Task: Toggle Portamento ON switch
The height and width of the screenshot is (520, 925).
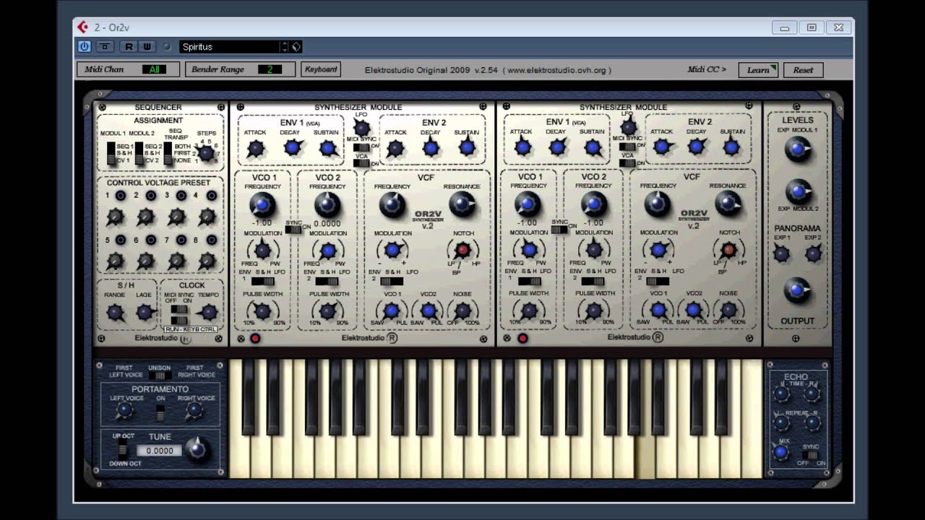Action: coord(160,412)
